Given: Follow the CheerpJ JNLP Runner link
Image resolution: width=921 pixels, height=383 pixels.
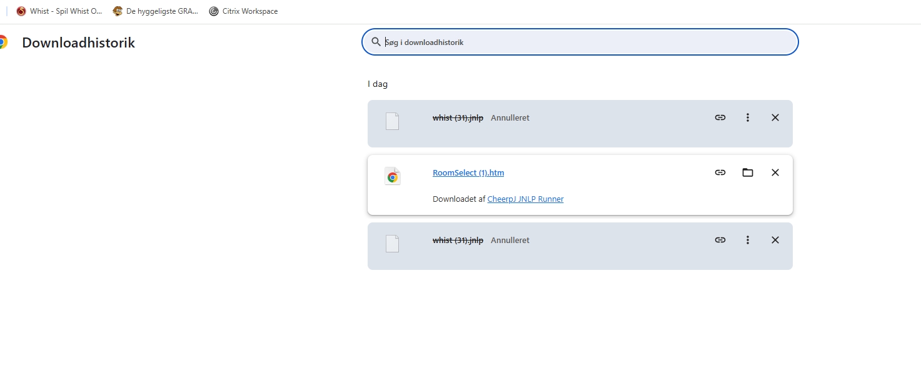Looking at the screenshot, I should [x=525, y=199].
